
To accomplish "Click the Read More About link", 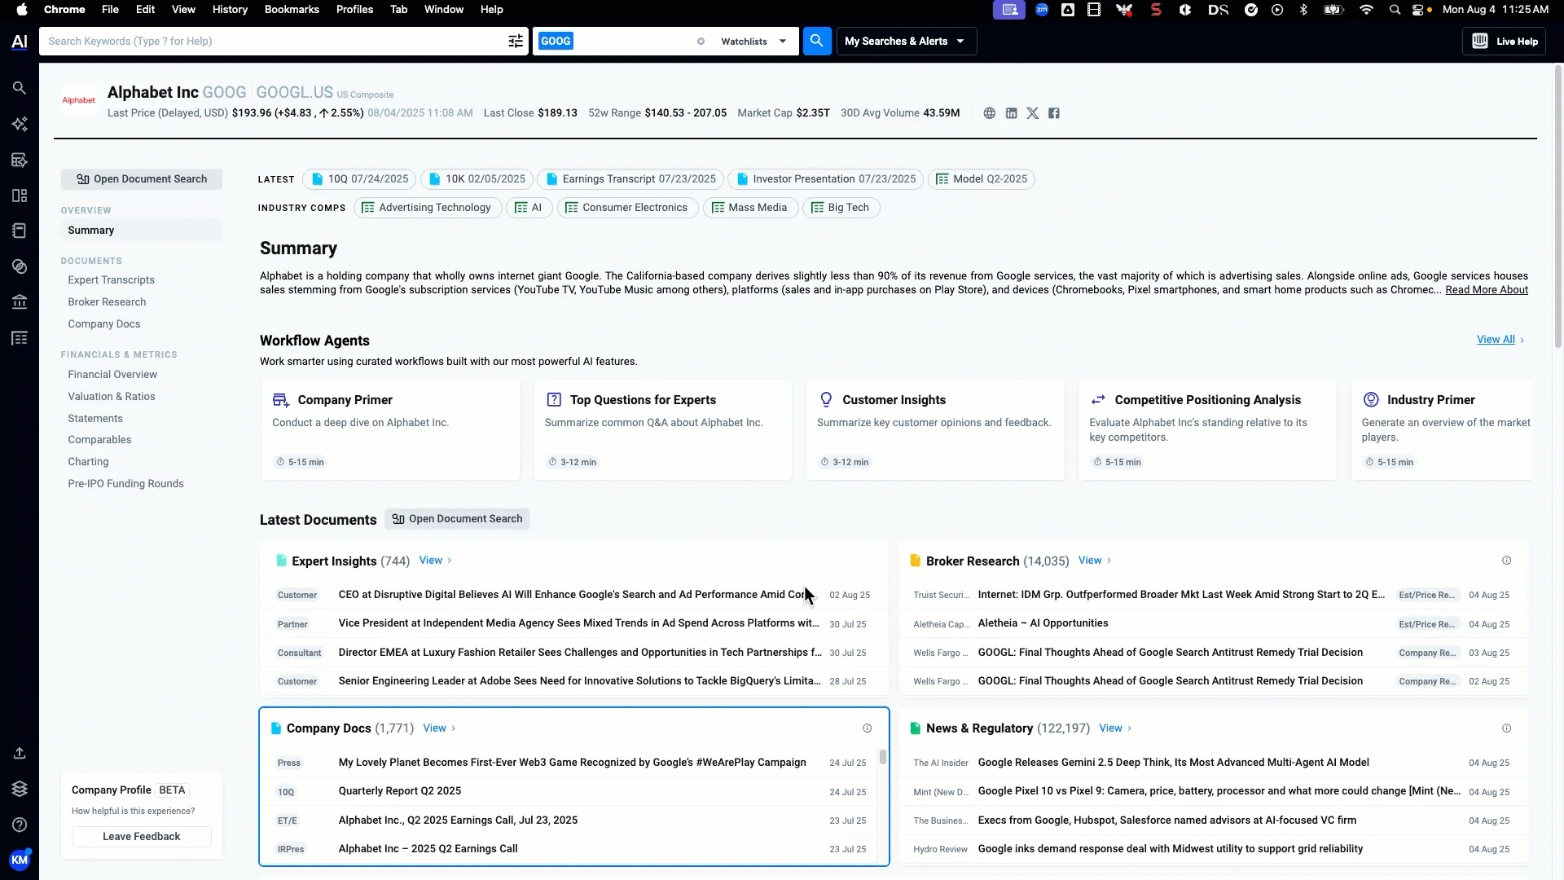I will [1486, 290].
